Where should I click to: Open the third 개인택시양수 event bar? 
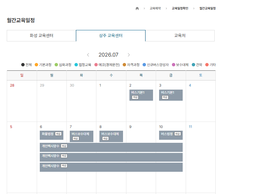[111, 167]
